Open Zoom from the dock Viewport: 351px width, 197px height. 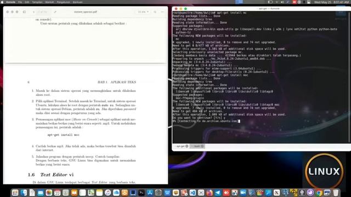pos(243,193)
